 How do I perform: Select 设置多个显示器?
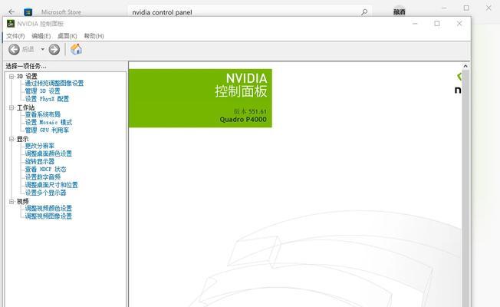[x=45, y=193]
